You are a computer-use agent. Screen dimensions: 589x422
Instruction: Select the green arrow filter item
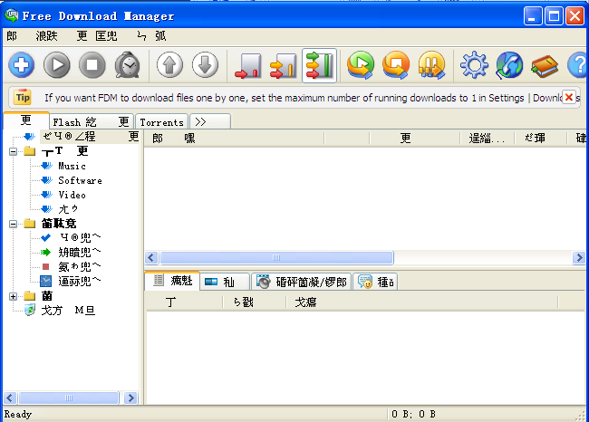point(80,253)
